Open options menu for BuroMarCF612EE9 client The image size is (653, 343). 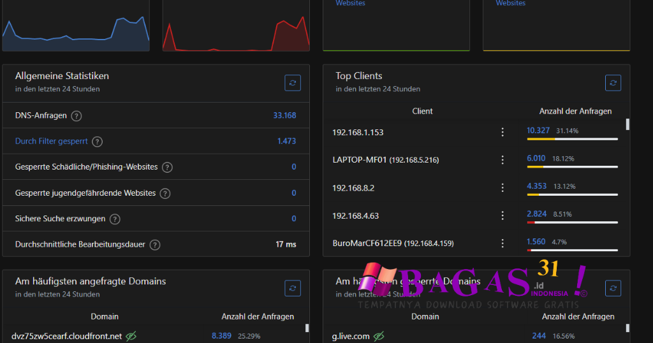coord(503,243)
